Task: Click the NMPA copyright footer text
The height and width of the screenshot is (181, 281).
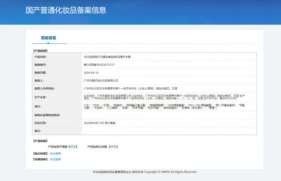Action: pyautogui.click(x=144, y=172)
